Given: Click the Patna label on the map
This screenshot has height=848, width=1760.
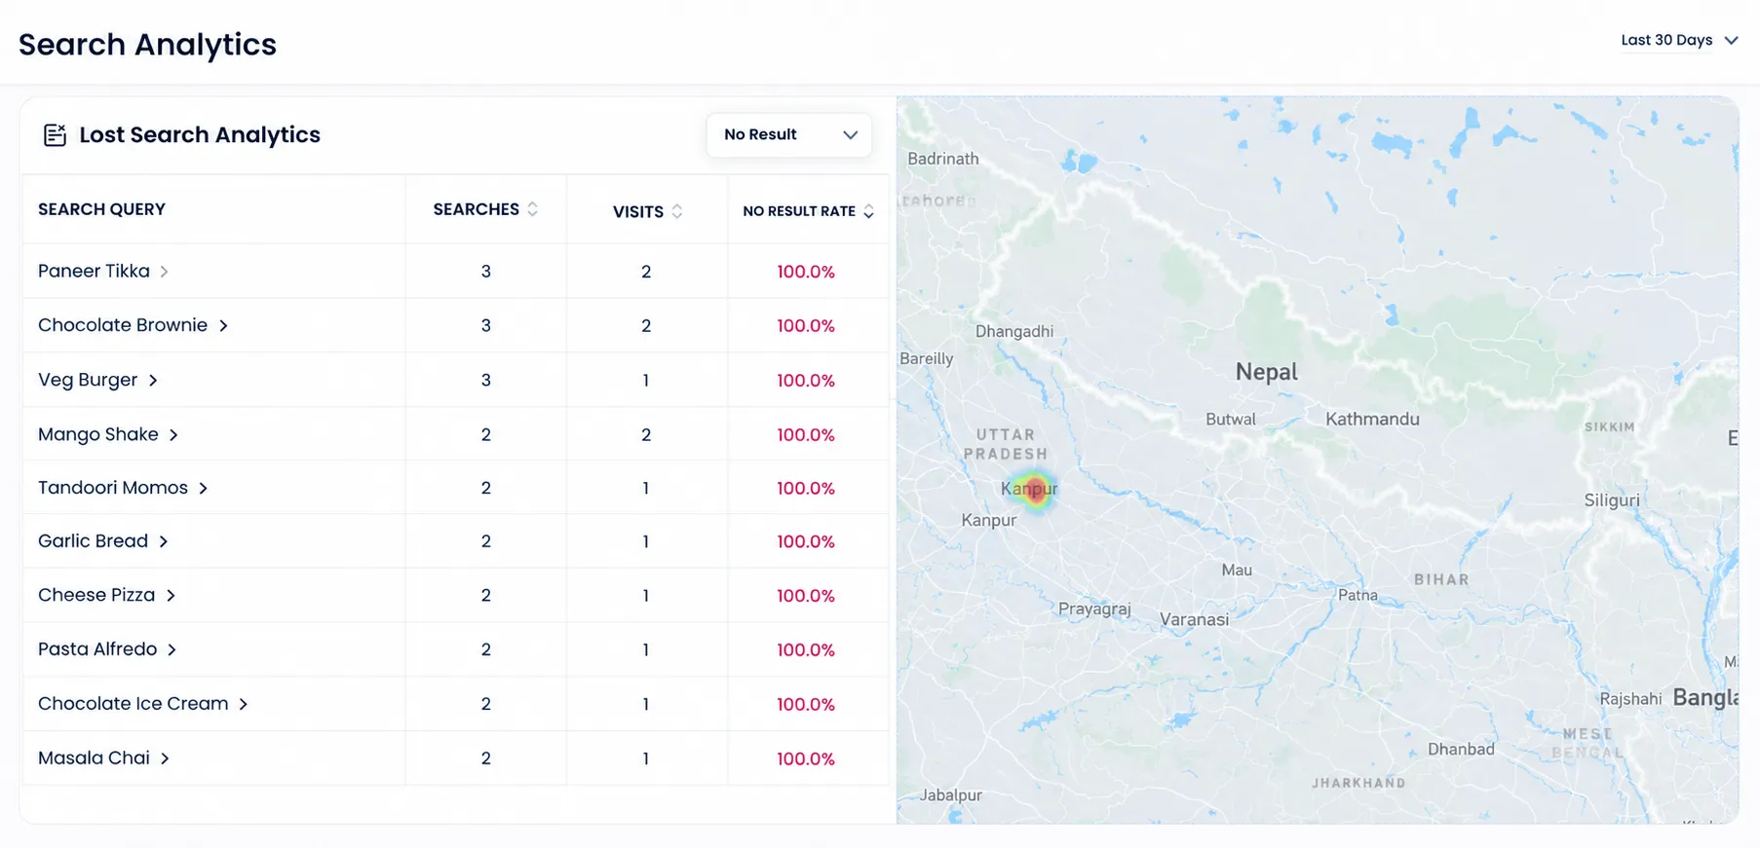Looking at the screenshot, I should point(1358,595).
